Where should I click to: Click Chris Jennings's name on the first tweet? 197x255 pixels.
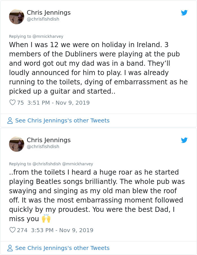48,12
